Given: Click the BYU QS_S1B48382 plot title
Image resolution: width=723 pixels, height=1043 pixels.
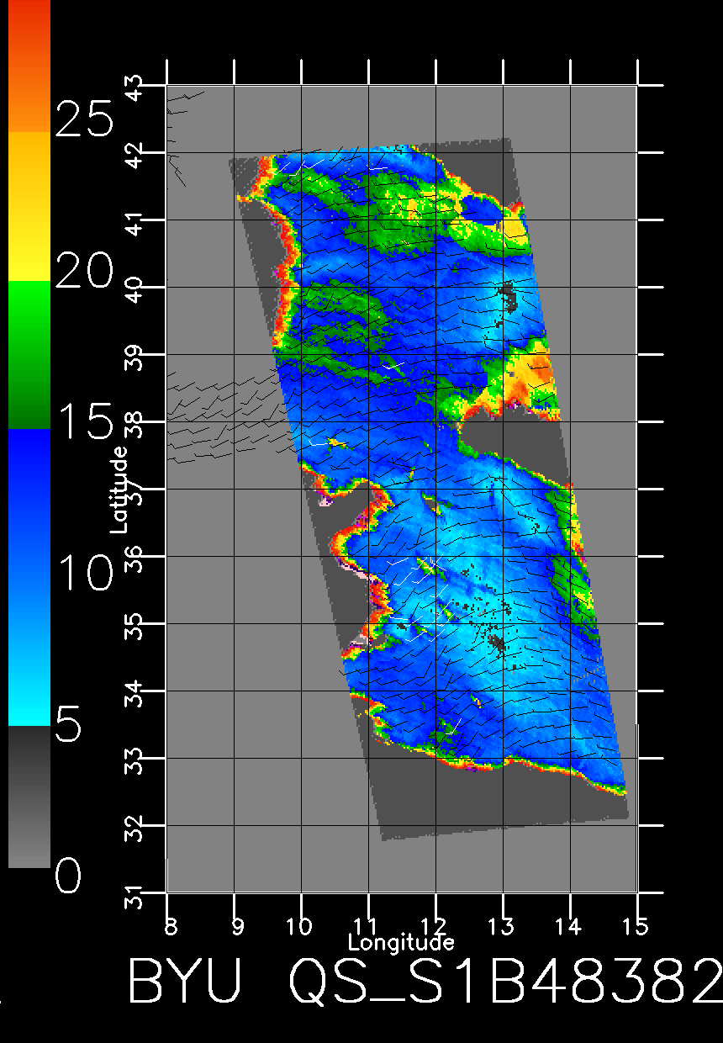Looking at the screenshot, I should tap(425, 982).
